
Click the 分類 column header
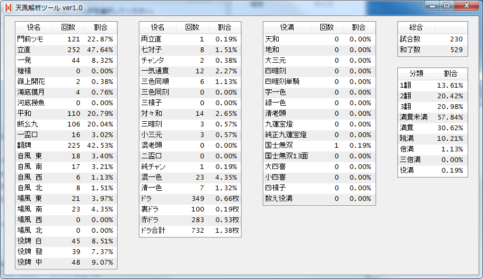tap(416, 73)
